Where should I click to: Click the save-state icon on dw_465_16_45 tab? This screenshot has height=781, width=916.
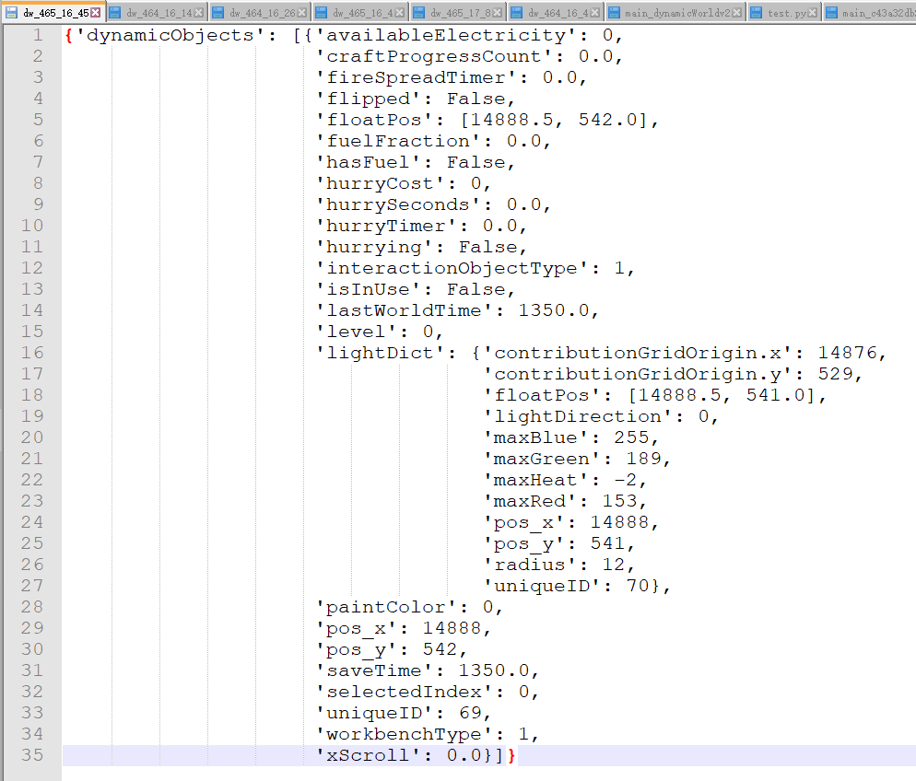[x=12, y=12]
